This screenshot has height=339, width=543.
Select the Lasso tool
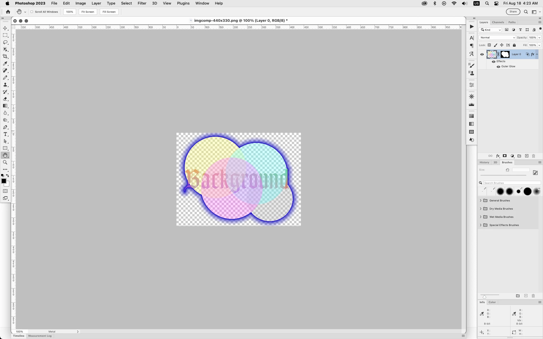[x=5, y=42]
